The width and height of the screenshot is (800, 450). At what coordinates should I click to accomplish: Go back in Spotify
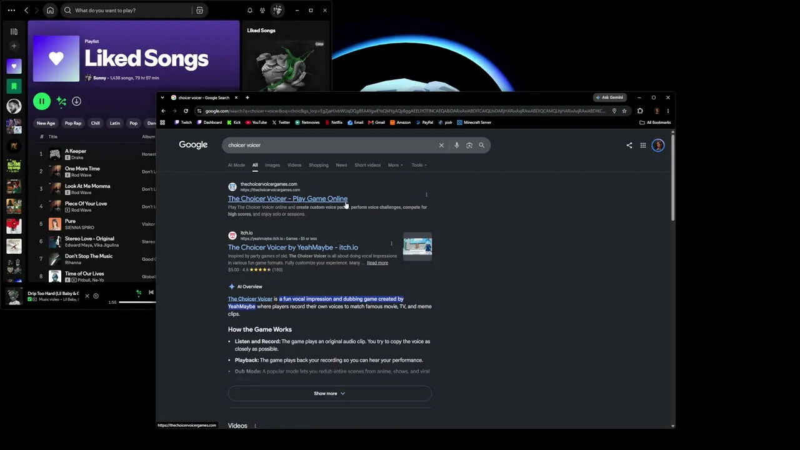pos(26,10)
